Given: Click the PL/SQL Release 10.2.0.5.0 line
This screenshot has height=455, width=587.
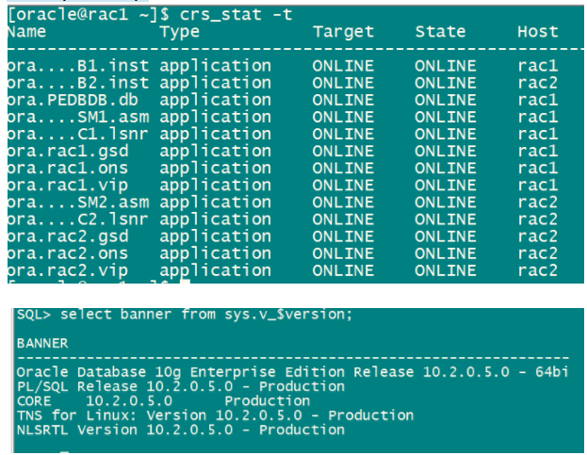Looking at the screenshot, I should [181, 386].
